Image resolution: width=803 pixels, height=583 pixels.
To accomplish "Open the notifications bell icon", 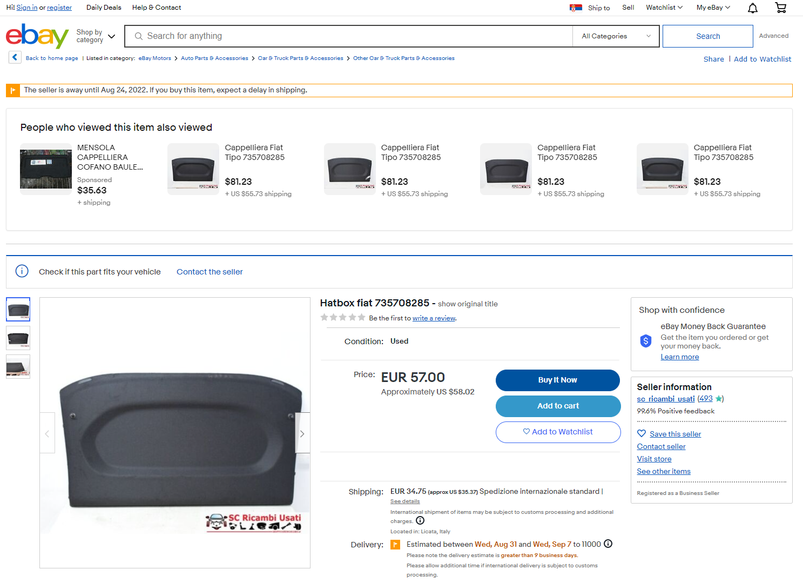I will [x=752, y=8].
